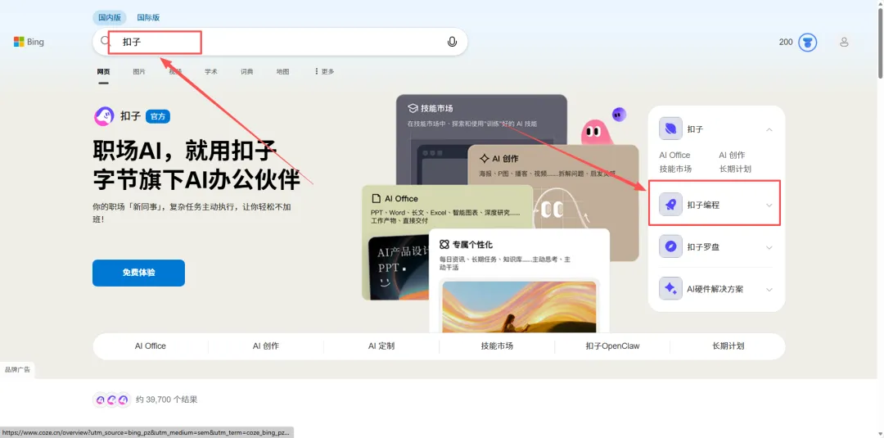Image resolution: width=884 pixels, height=438 pixels.
Task: Click the 专属个性化 atom icon on card
Action: tap(444, 244)
